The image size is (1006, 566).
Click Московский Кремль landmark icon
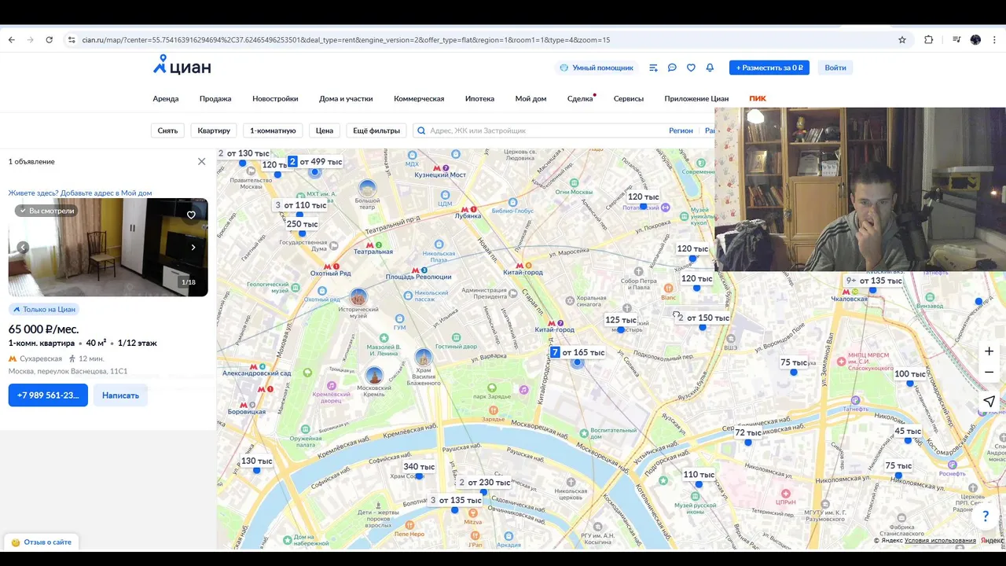click(x=375, y=376)
